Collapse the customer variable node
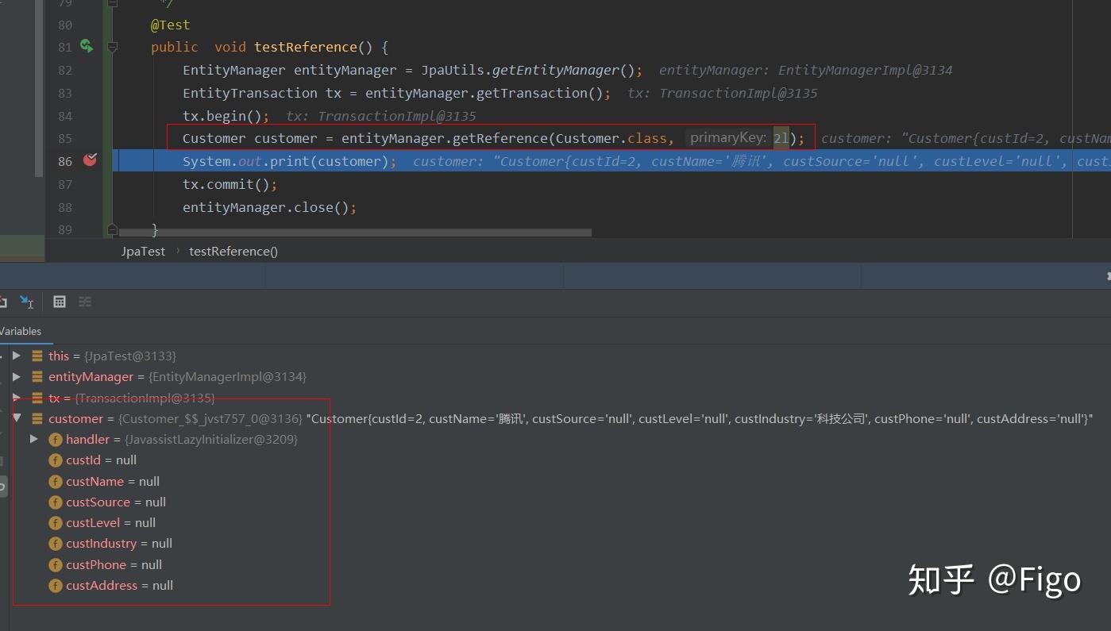The image size is (1111, 631). click(17, 418)
